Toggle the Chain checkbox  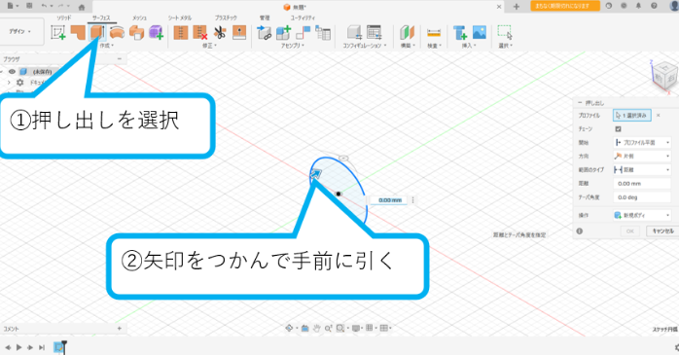tap(618, 129)
